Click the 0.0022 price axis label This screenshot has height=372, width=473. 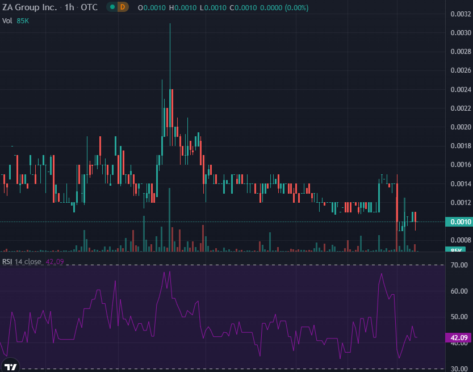tap(461, 108)
